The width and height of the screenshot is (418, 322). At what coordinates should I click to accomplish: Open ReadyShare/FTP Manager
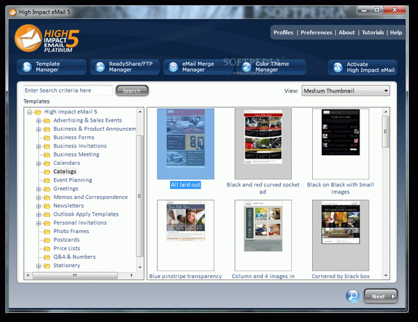click(x=125, y=67)
